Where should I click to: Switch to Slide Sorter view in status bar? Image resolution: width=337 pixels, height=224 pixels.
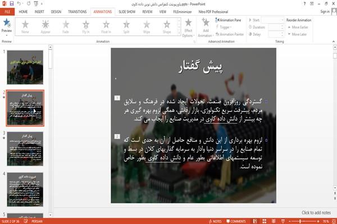click(x=265, y=221)
